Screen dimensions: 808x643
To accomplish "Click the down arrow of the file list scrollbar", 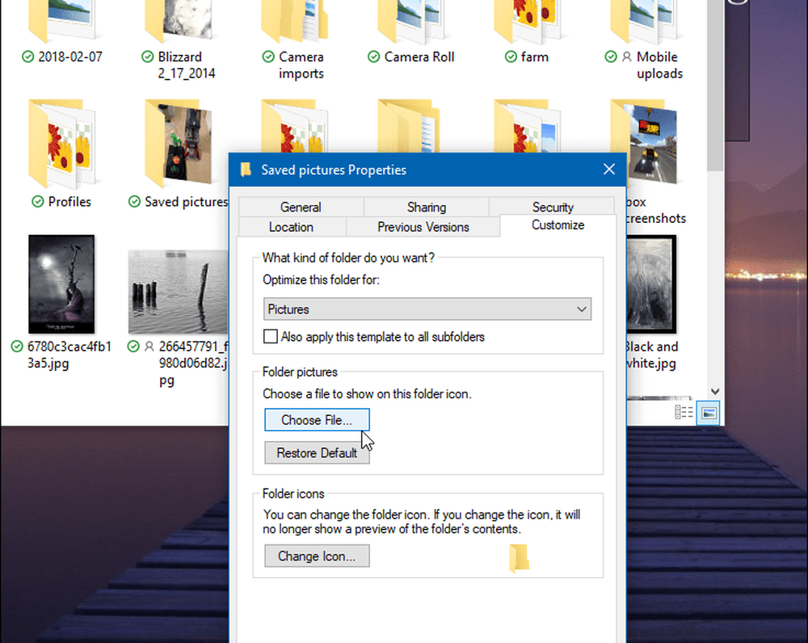I will click(x=714, y=389).
